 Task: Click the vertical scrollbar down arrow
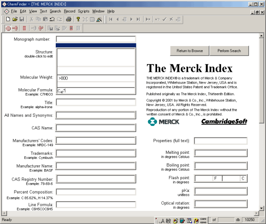(x=261, y=208)
